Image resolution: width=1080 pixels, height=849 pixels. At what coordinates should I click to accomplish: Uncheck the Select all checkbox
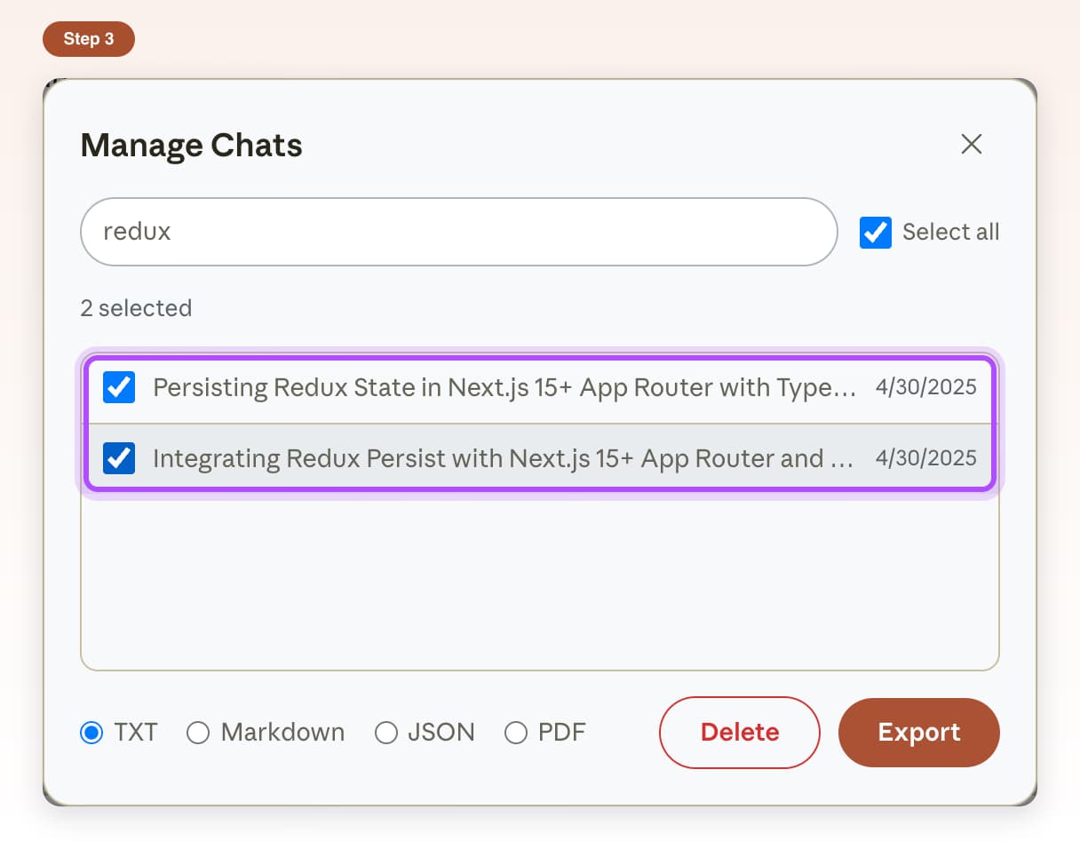pyautogui.click(x=876, y=233)
